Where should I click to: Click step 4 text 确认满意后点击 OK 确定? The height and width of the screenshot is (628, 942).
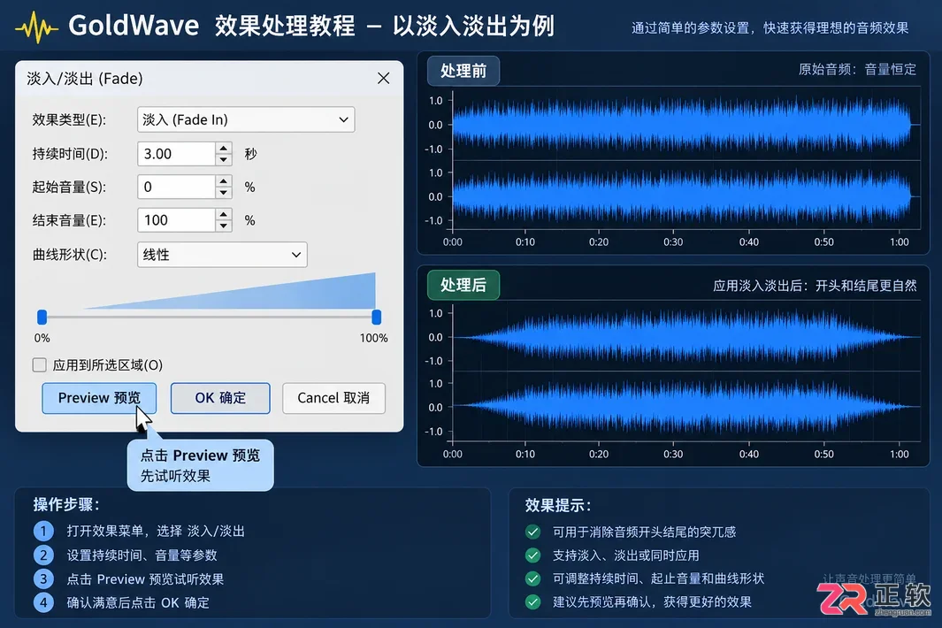tap(138, 602)
